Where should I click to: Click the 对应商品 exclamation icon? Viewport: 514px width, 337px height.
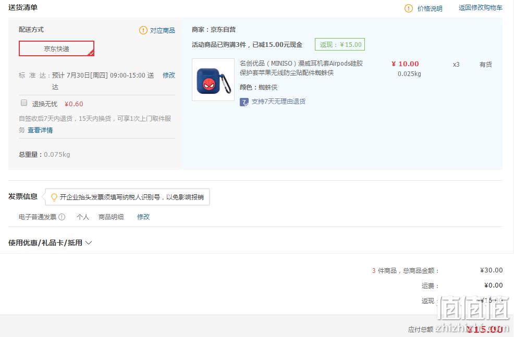point(143,30)
